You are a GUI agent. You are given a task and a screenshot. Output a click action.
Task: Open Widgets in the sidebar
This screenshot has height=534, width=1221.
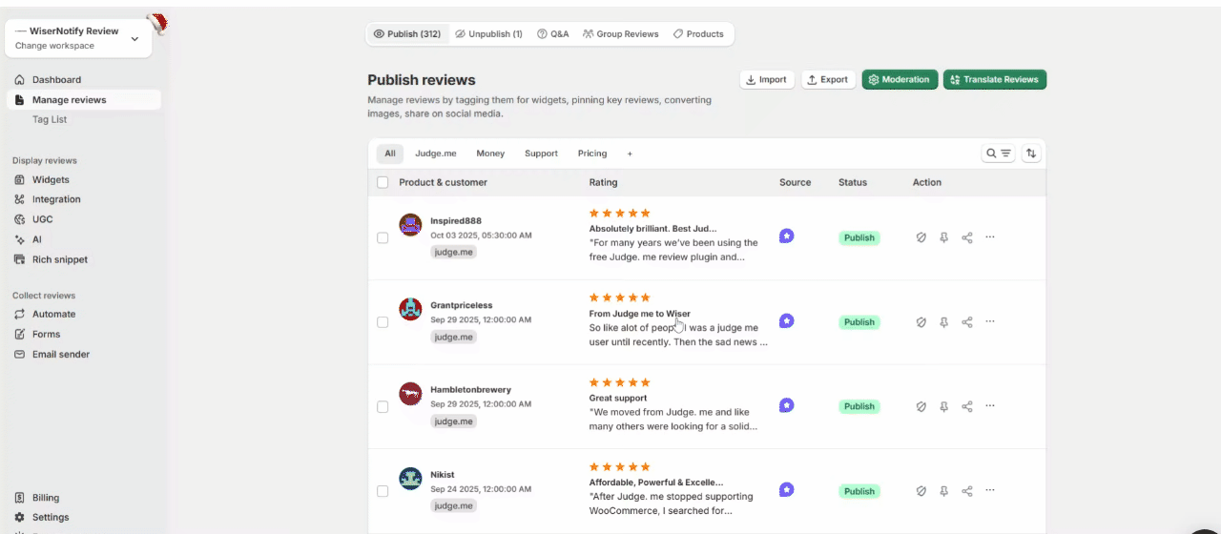(x=51, y=179)
